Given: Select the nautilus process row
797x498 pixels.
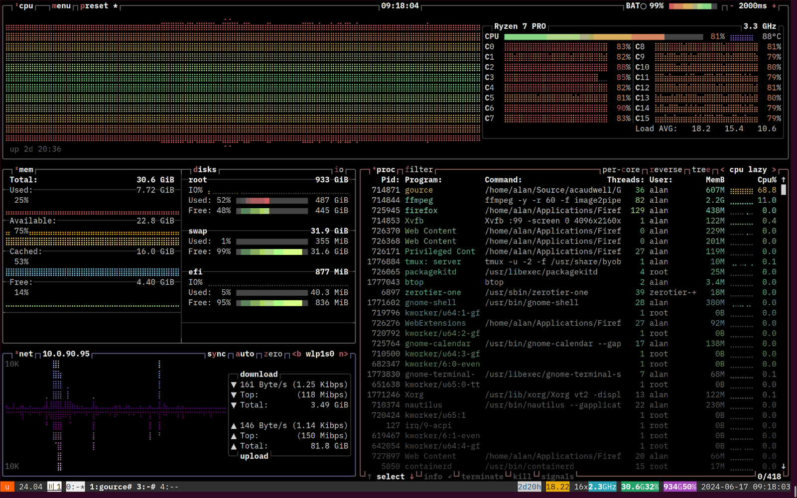Looking at the screenshot, I should pyautogui.click(x=573, y=405).
